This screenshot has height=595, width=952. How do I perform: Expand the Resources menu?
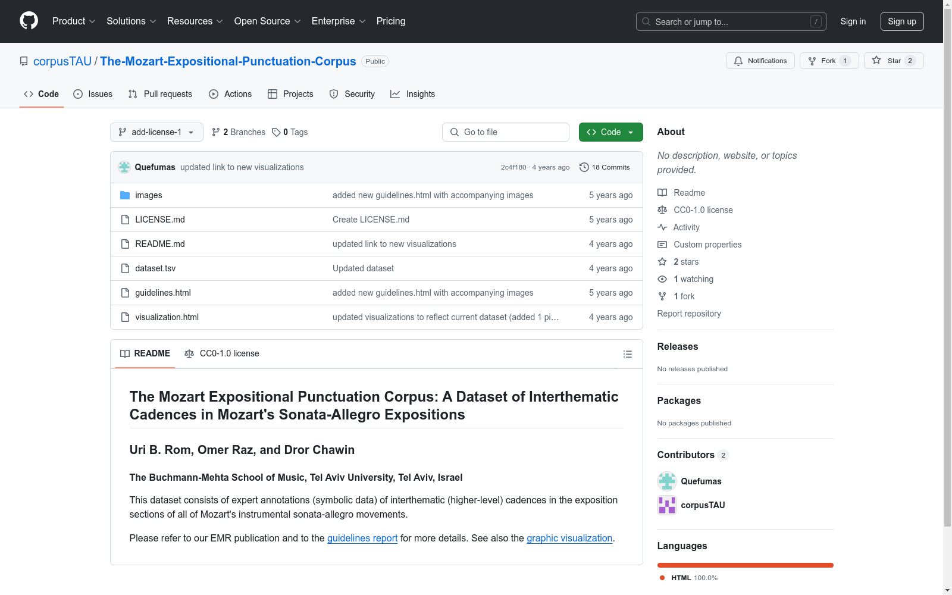pos(195,21)
